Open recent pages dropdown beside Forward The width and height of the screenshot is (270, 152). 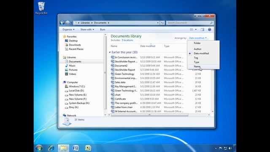coord(71,23)
